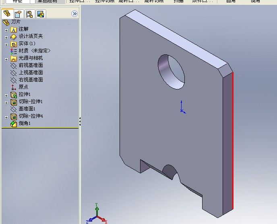Open the FeatureManager design tree tab
The width and height of the screenshot is (277, 224).
(7, 13)
